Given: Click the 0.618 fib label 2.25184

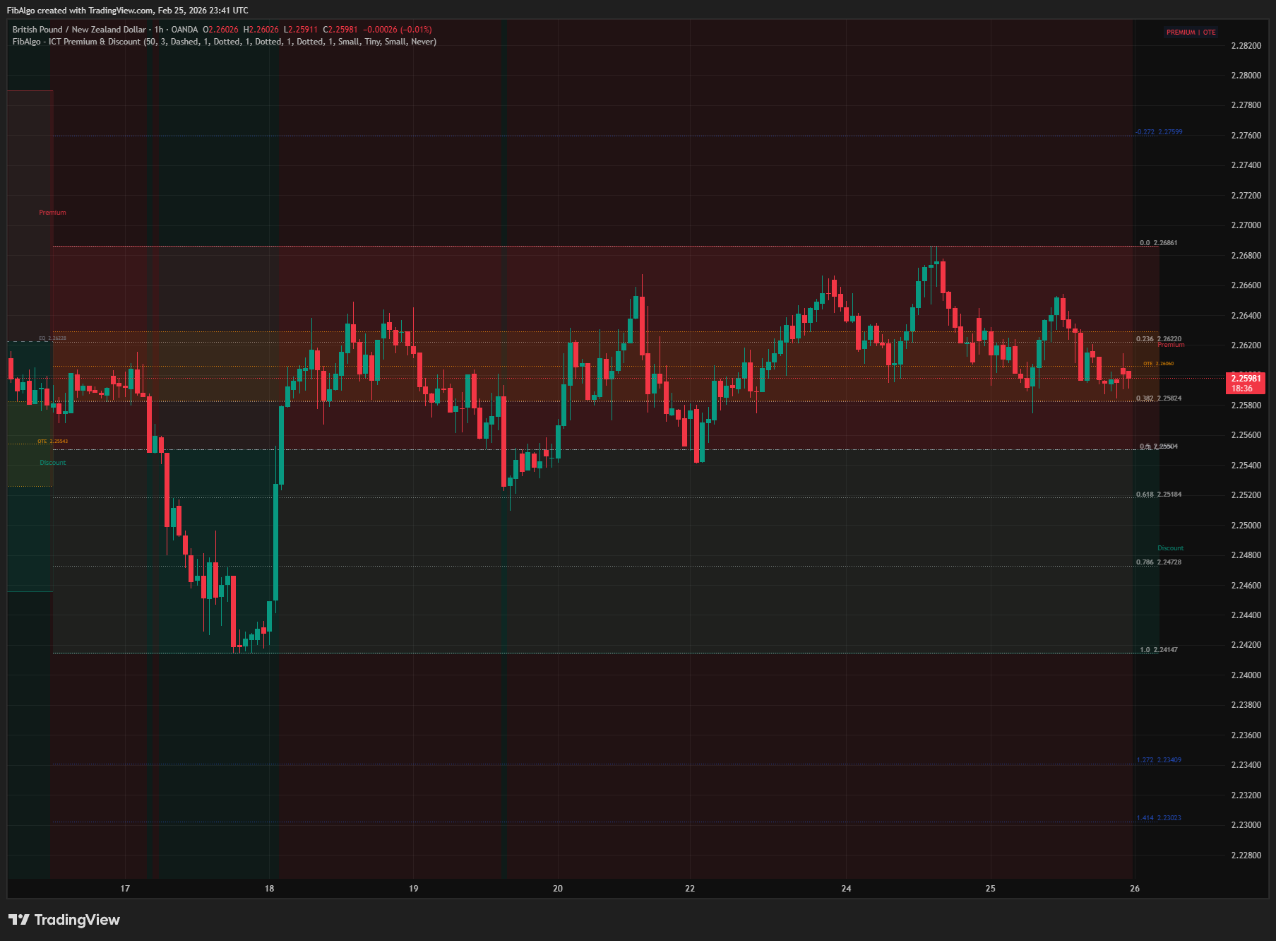Looking at the screenshot, I should [x=1158, y=495].
